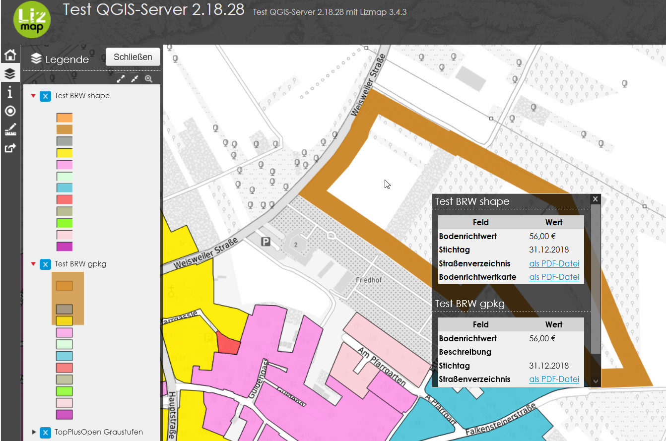The height and width of the screenshot is (441, 666).
Task: Open the measure tool icon
Action: pos(9,129)
